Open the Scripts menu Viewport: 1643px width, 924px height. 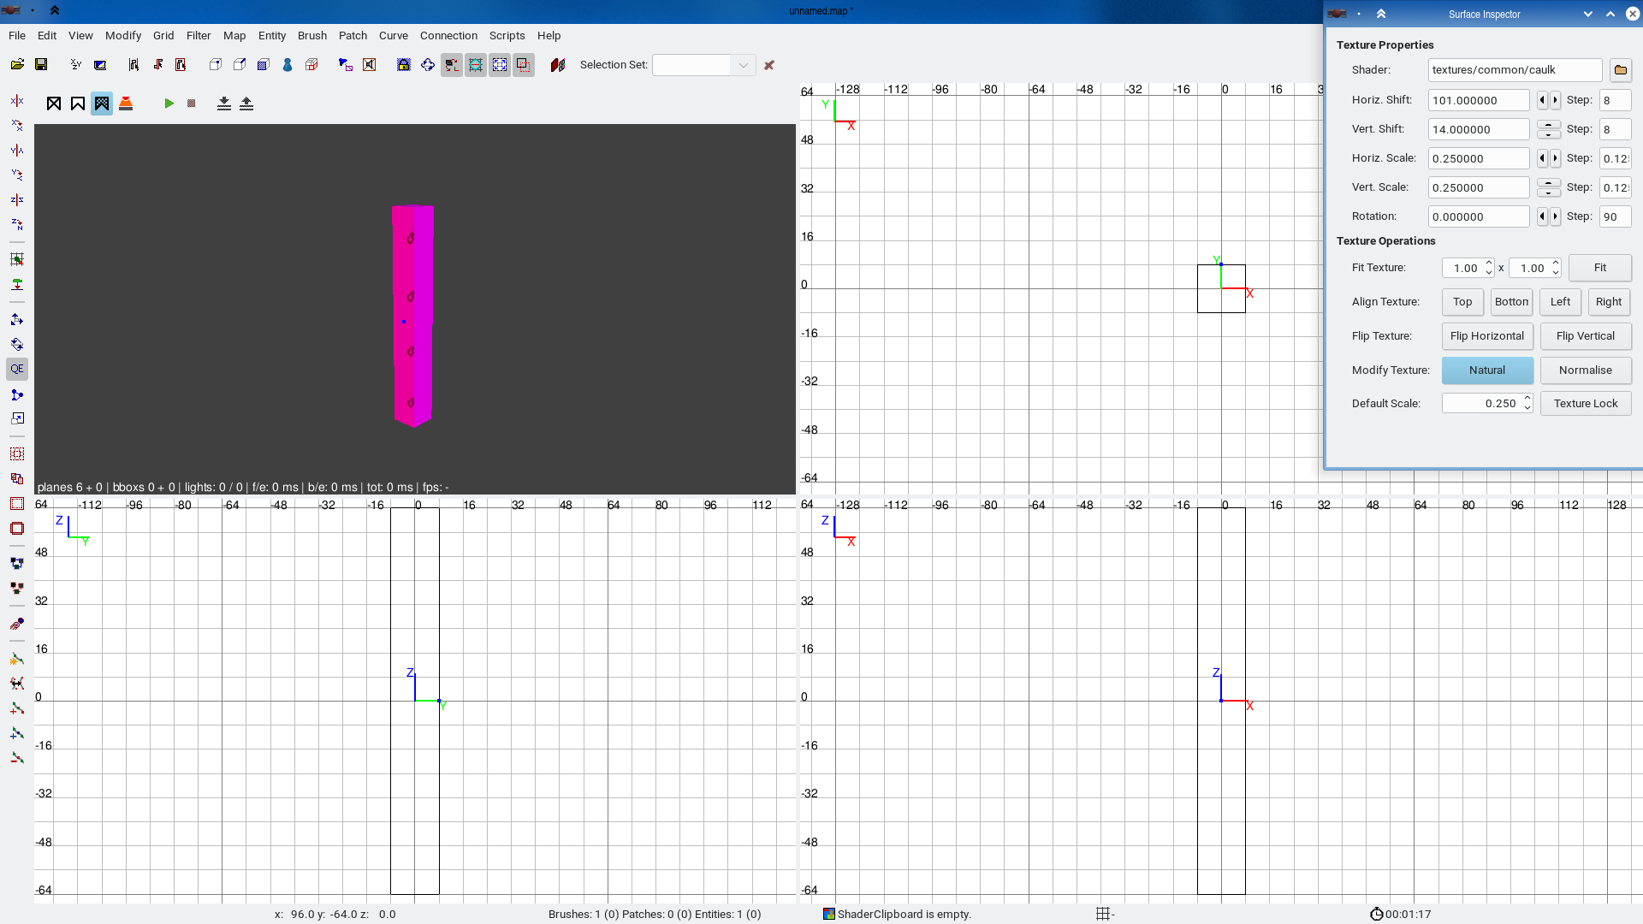click(507, 36)
